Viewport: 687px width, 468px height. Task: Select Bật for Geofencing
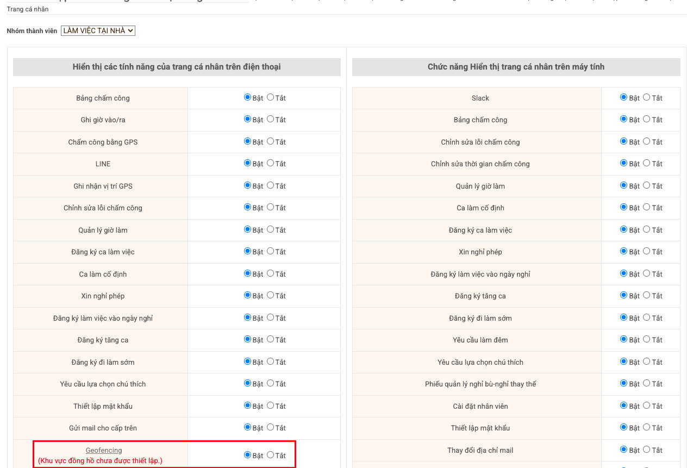point(247,455)
